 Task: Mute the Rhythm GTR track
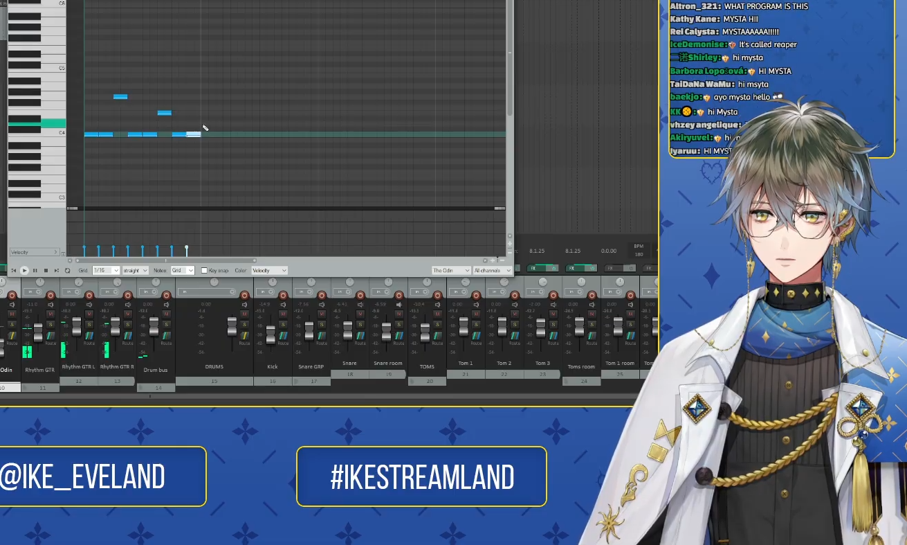point(51,314)
